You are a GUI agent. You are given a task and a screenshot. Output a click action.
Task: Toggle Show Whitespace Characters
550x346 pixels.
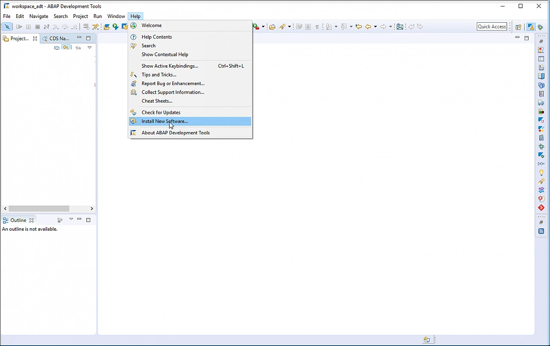click(x=317, y=27)
